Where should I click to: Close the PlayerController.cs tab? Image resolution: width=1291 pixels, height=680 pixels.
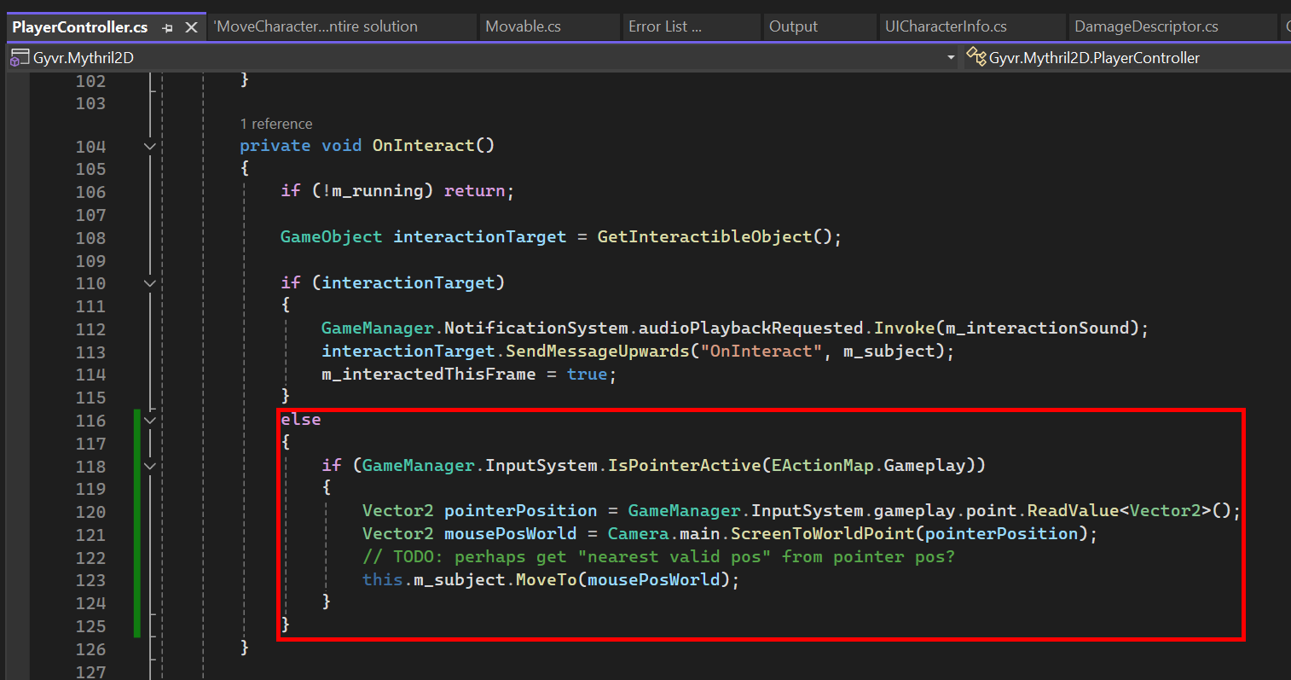pos(191,26)
